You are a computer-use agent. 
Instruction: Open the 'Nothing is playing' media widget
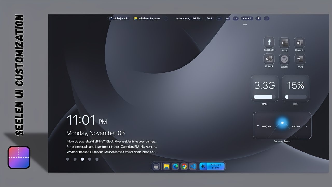pos(212,166)
